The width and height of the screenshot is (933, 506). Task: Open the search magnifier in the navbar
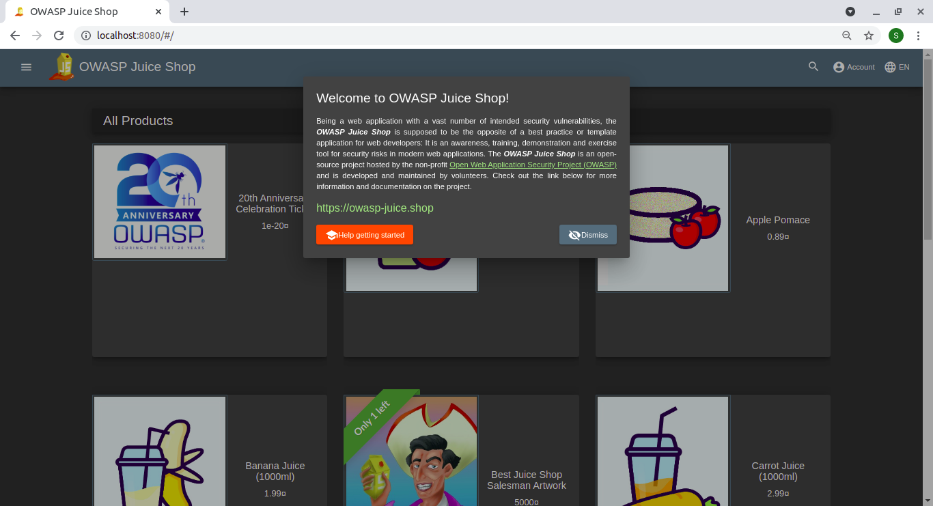coord(813,67)
